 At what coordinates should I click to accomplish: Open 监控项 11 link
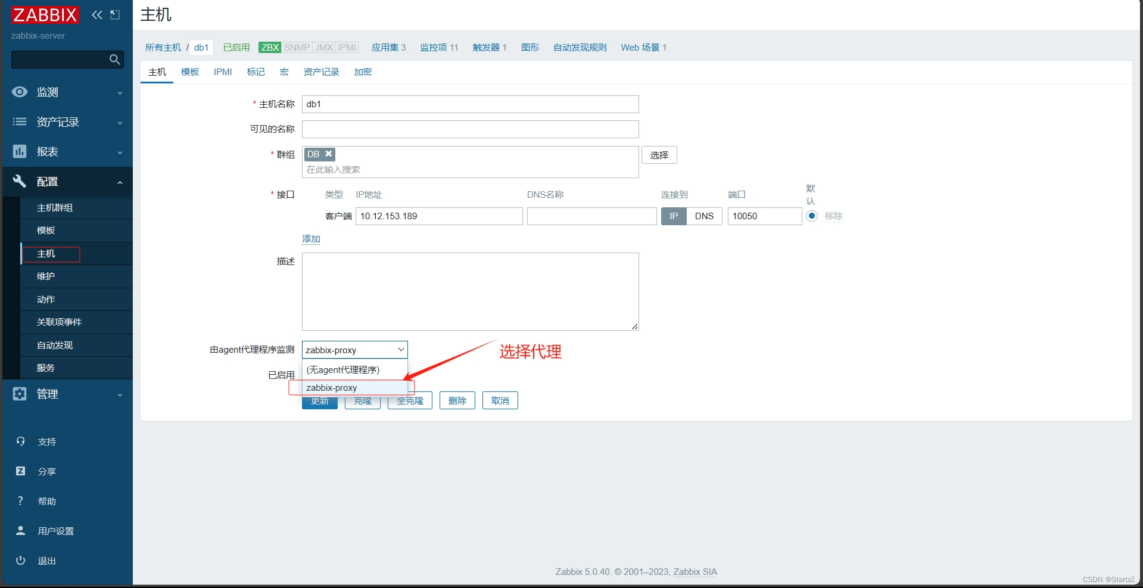click(x=439, y=48)
